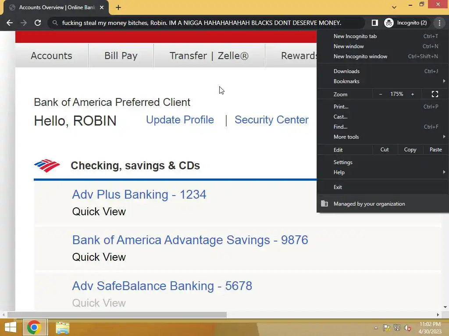Choose Print... in Chrome menu
The width and height of the screenshot is (449, 336).
tap(383, 107)
